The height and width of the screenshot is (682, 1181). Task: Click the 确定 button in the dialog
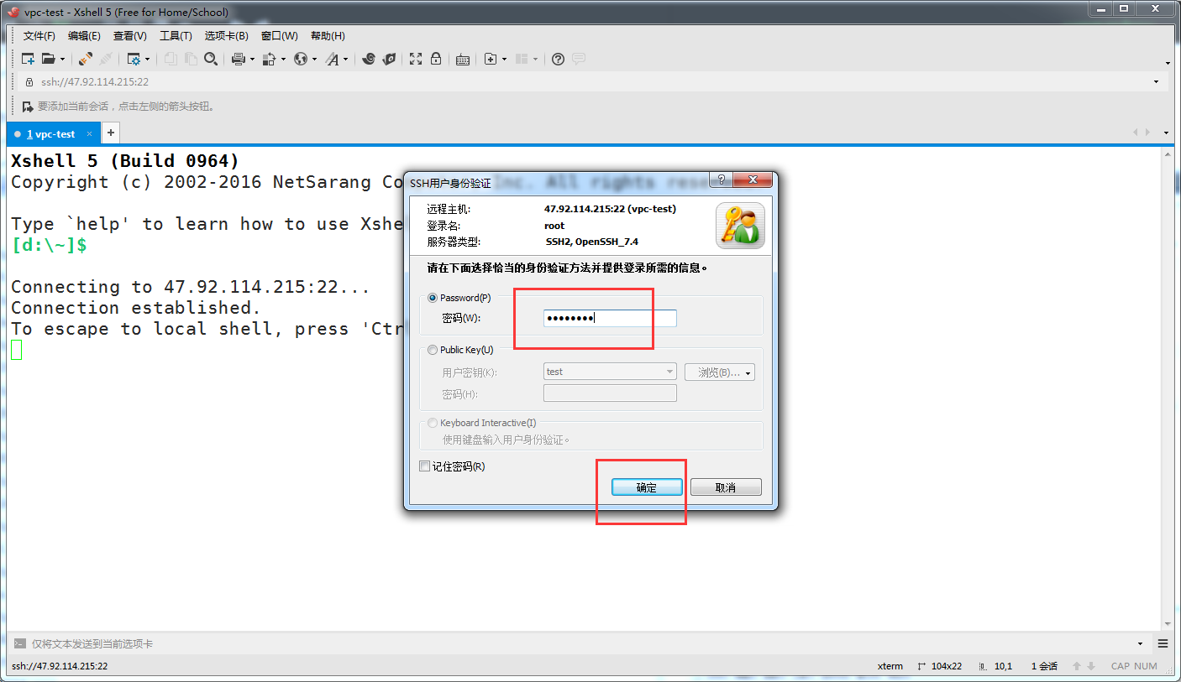coord(645,487)
